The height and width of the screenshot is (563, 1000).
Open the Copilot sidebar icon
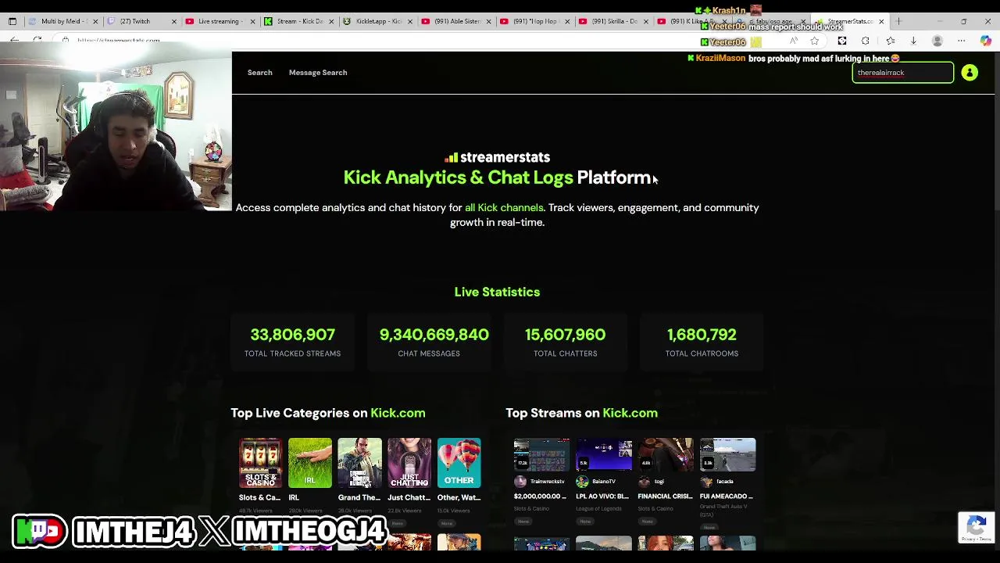click(985, 41)
